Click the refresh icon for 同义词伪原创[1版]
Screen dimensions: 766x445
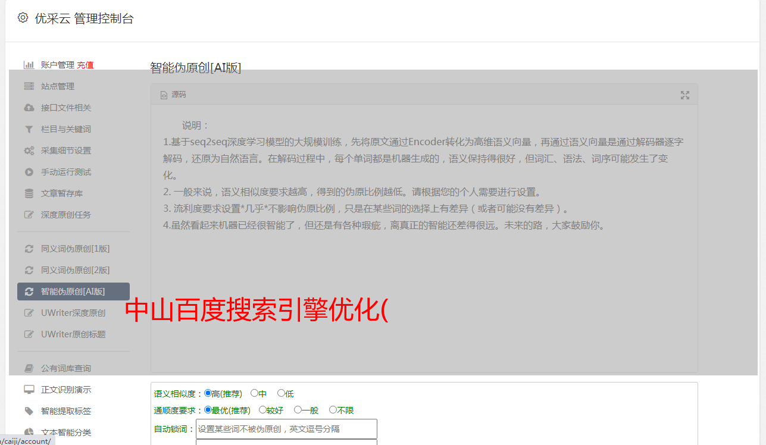click(x=29, y=249)
